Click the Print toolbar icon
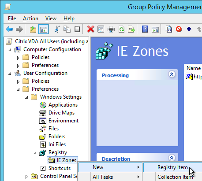This screenshot has width=202, height=181. point(111,29)
